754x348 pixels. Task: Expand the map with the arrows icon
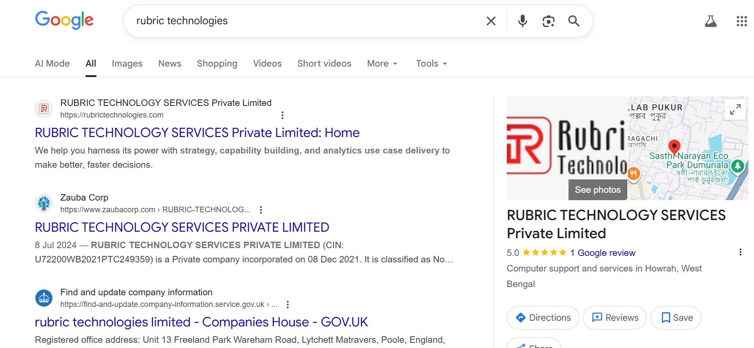(x=735, y=109)
